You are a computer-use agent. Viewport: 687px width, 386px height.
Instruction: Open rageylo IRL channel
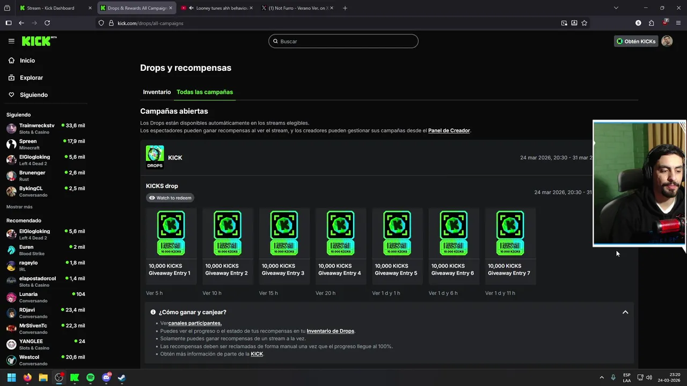click(46, 266)
